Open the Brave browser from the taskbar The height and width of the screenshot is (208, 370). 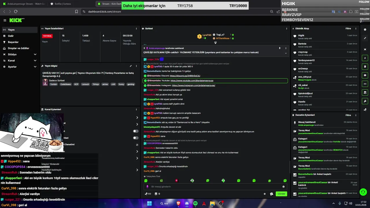pos(178,203)
